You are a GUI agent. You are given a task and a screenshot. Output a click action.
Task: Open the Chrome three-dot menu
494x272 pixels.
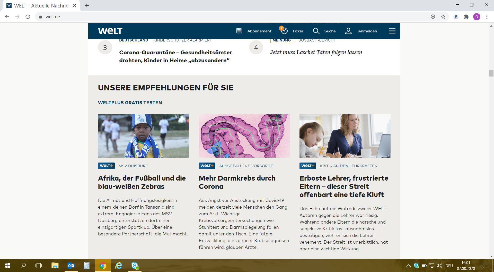point(487,17)
